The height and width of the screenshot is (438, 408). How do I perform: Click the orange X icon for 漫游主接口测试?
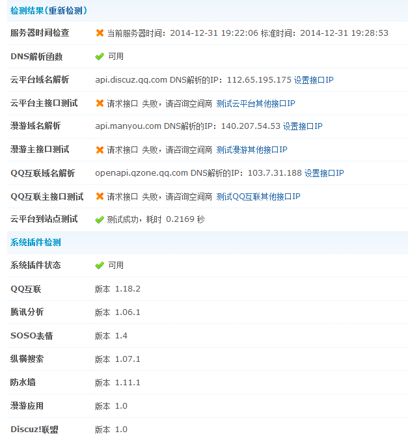coord(100,150)
